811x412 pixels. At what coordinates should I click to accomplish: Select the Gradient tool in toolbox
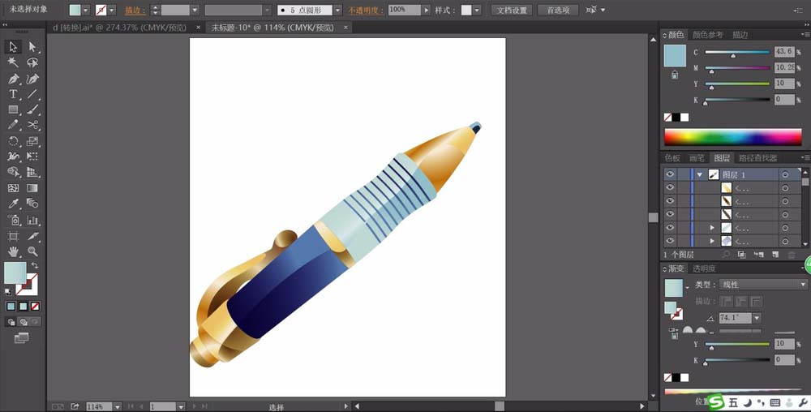[32, 188]
